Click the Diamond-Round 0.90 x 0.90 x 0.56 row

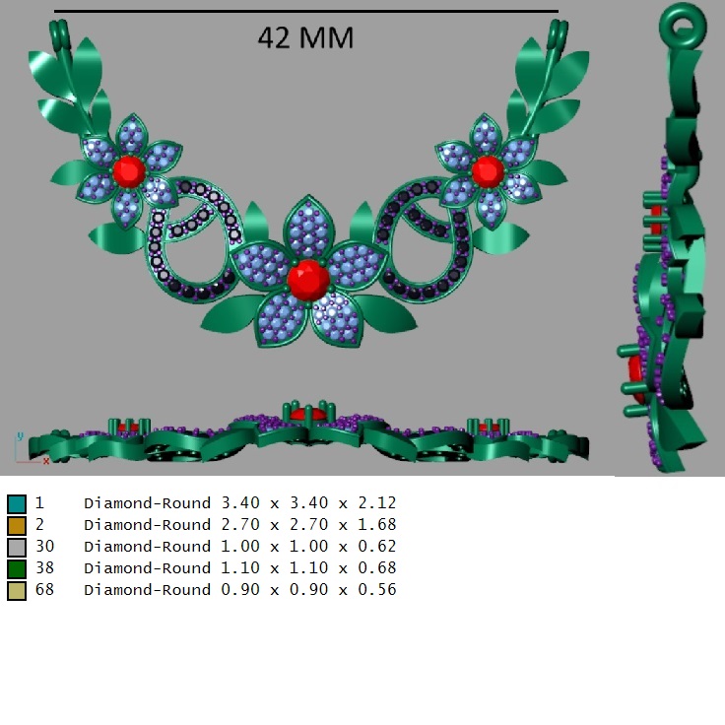[239, 590]
